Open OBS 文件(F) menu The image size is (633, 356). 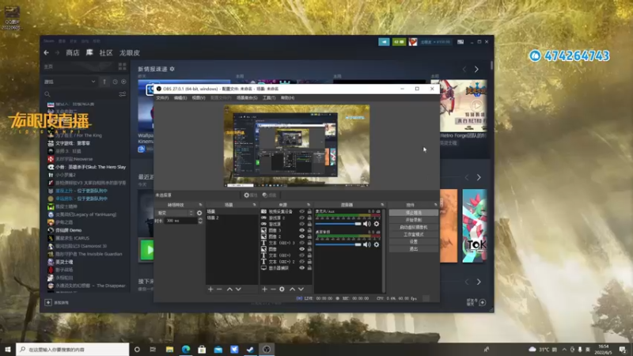pyautogui.click(x=162, y=97)
